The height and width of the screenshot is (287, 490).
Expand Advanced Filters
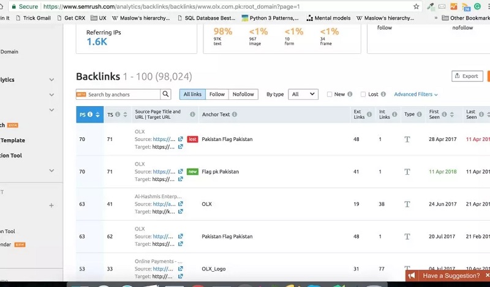(x=416, y=94)
